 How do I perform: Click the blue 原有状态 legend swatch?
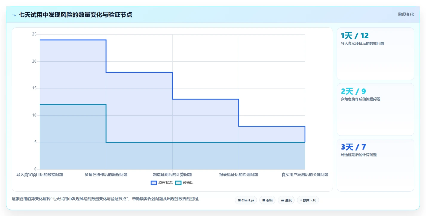154,183
